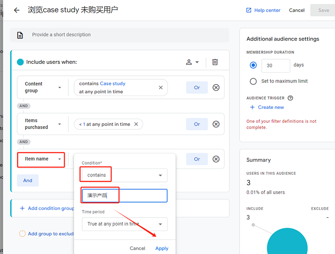Remove the Item name condition row
Image resolution: width=335 pixels, height=254 pixels.
216,159
